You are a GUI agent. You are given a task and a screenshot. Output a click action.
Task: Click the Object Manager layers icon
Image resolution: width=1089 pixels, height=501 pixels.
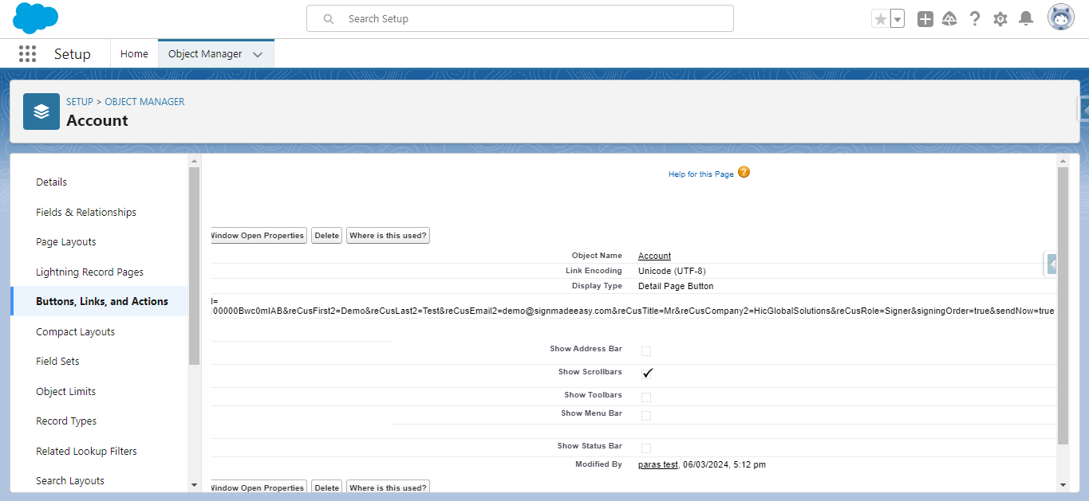pyautogui.click(x=41, y=112)
